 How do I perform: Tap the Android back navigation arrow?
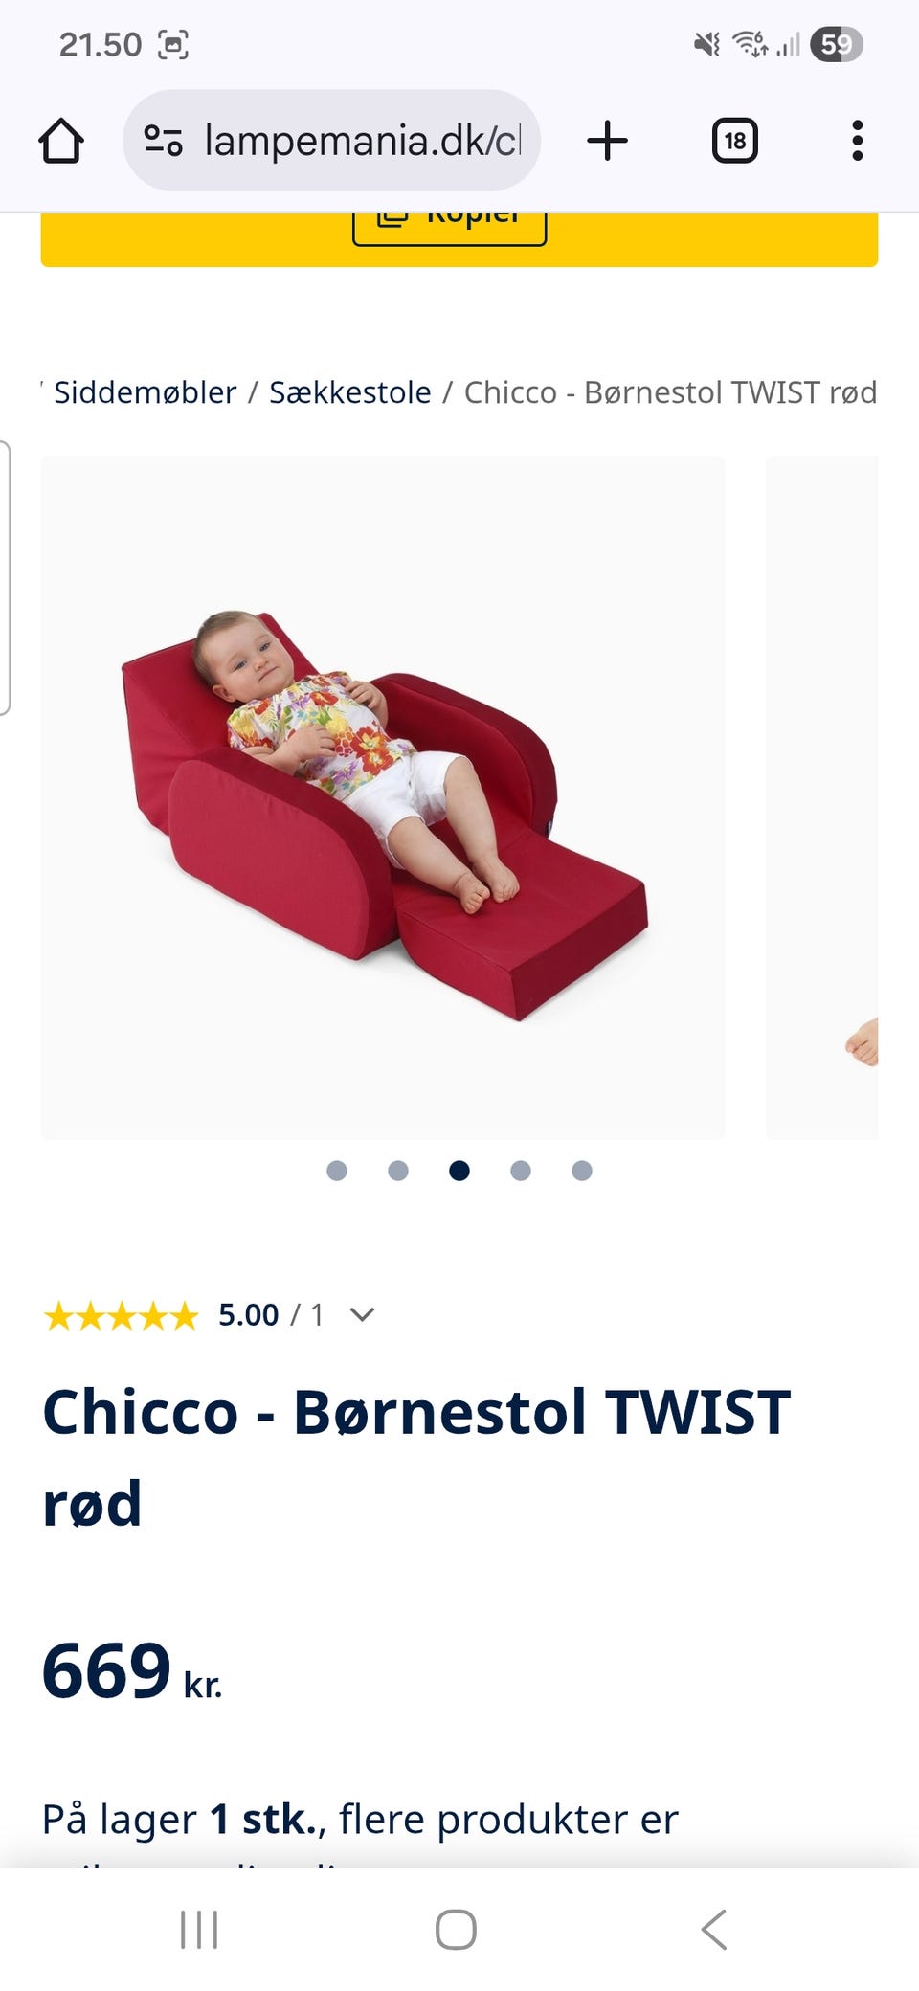[x=714, y=1929]
